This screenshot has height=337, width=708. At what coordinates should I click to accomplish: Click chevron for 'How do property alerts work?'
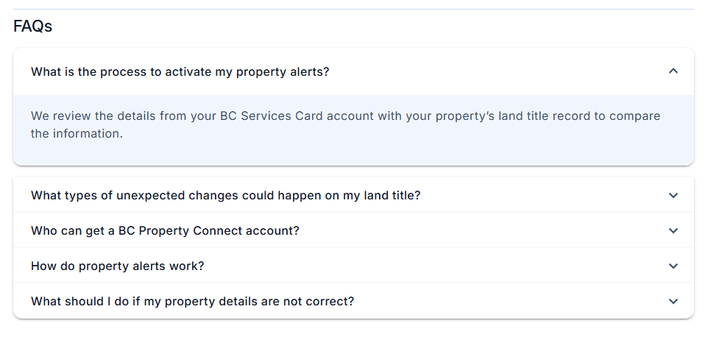coord(673,266)
